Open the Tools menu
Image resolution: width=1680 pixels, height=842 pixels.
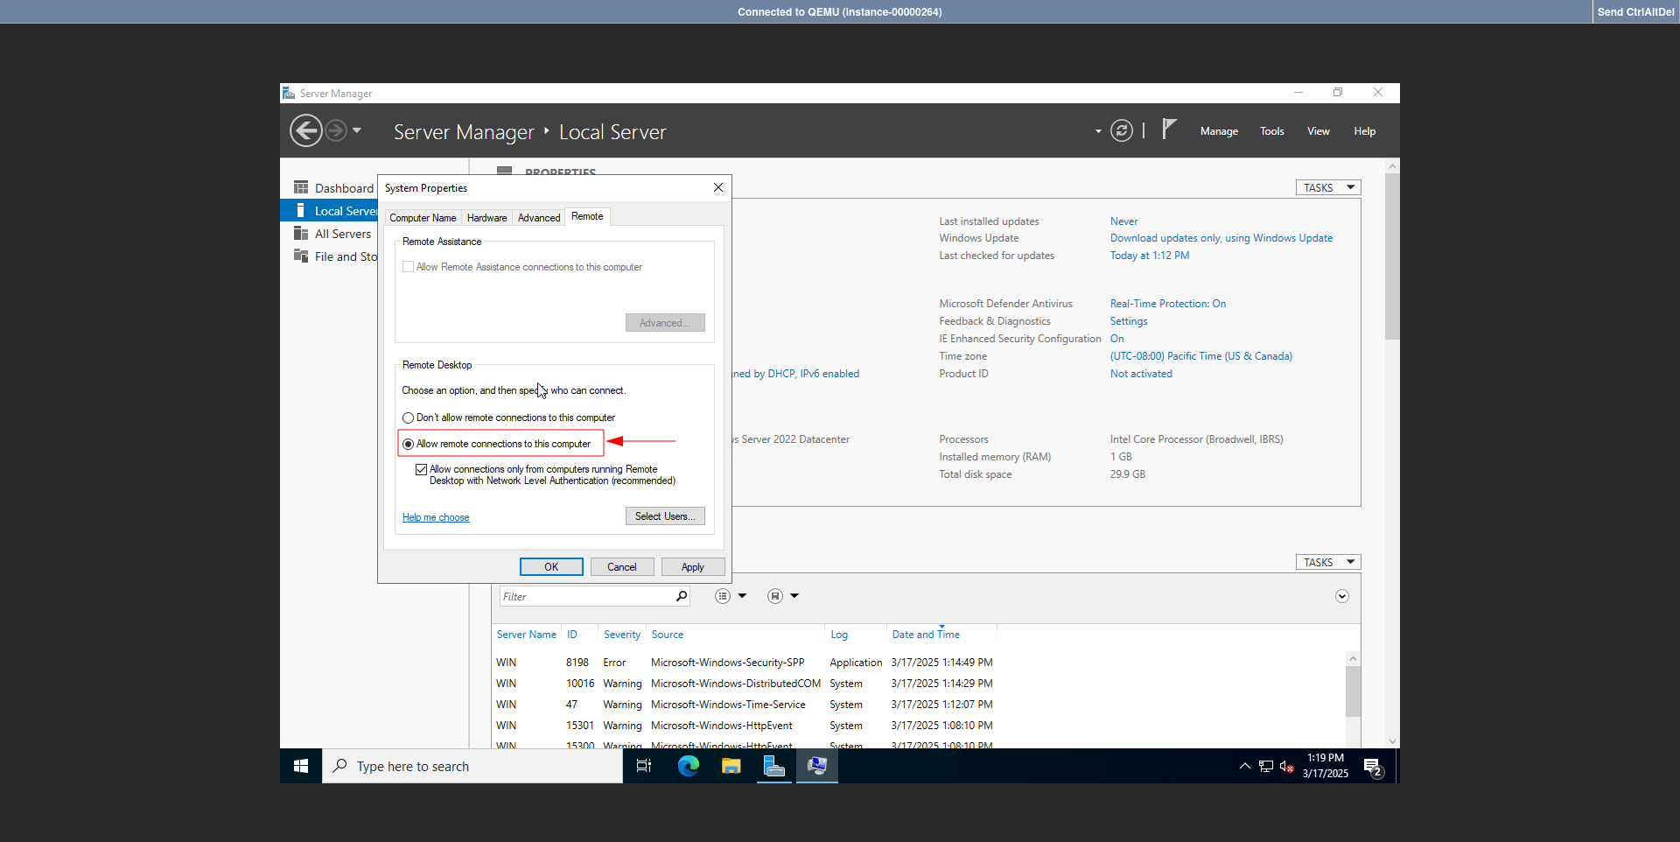pyautogui.click(x=1272, y=131)
